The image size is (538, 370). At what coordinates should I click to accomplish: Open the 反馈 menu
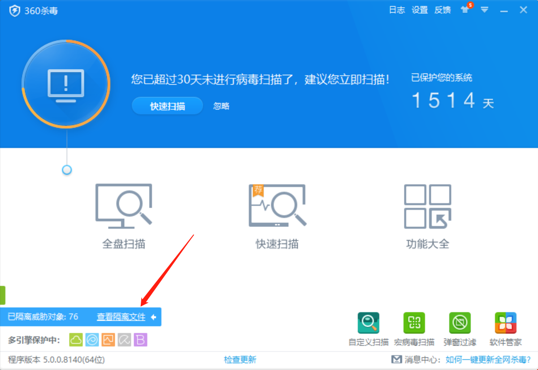click(x=443, y=10)
